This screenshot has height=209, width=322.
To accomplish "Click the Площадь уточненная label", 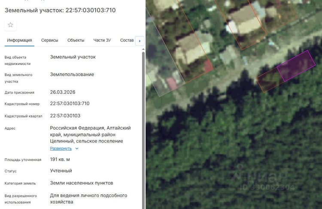I will [x=23, y=160].
